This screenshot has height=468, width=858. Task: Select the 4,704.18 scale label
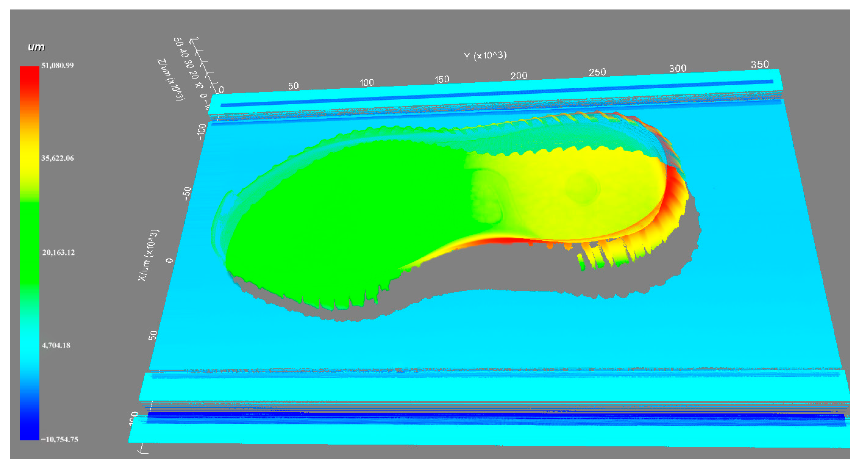pos(56,345)
